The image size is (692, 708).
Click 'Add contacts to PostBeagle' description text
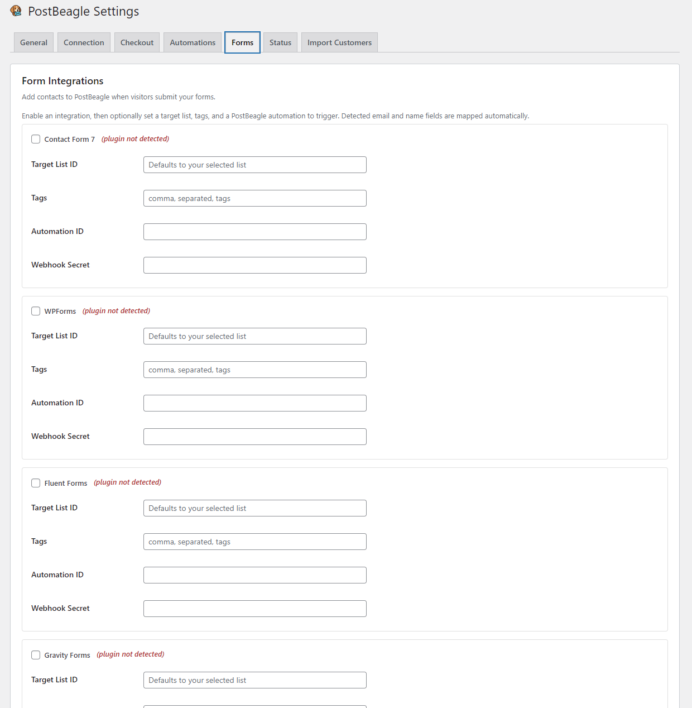(x=118, y=97)
